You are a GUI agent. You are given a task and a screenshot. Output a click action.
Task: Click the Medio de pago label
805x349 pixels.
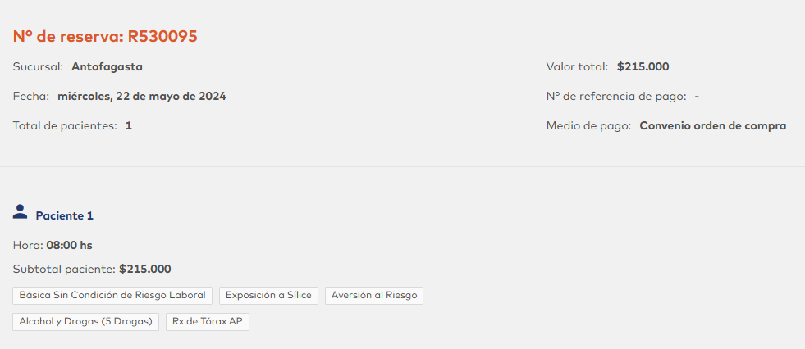[x=588, y=125]
